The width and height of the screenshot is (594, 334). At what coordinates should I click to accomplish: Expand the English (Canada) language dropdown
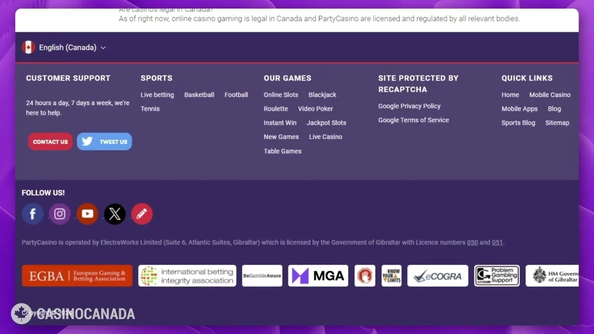coord(72,47)
